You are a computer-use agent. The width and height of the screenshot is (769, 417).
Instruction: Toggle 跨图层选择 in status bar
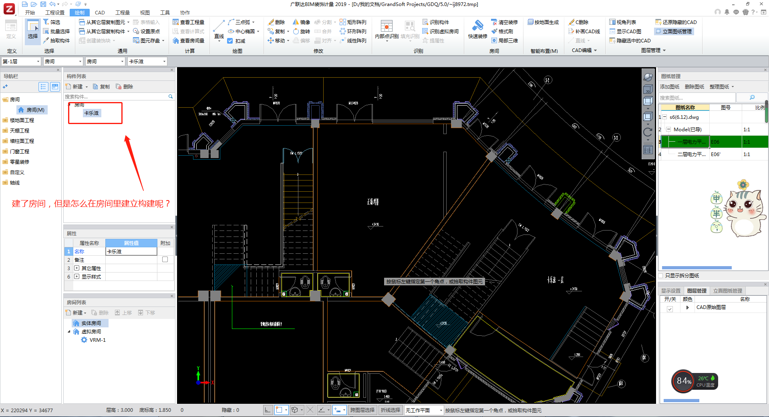pyautogui.click(x=362, y=410)
